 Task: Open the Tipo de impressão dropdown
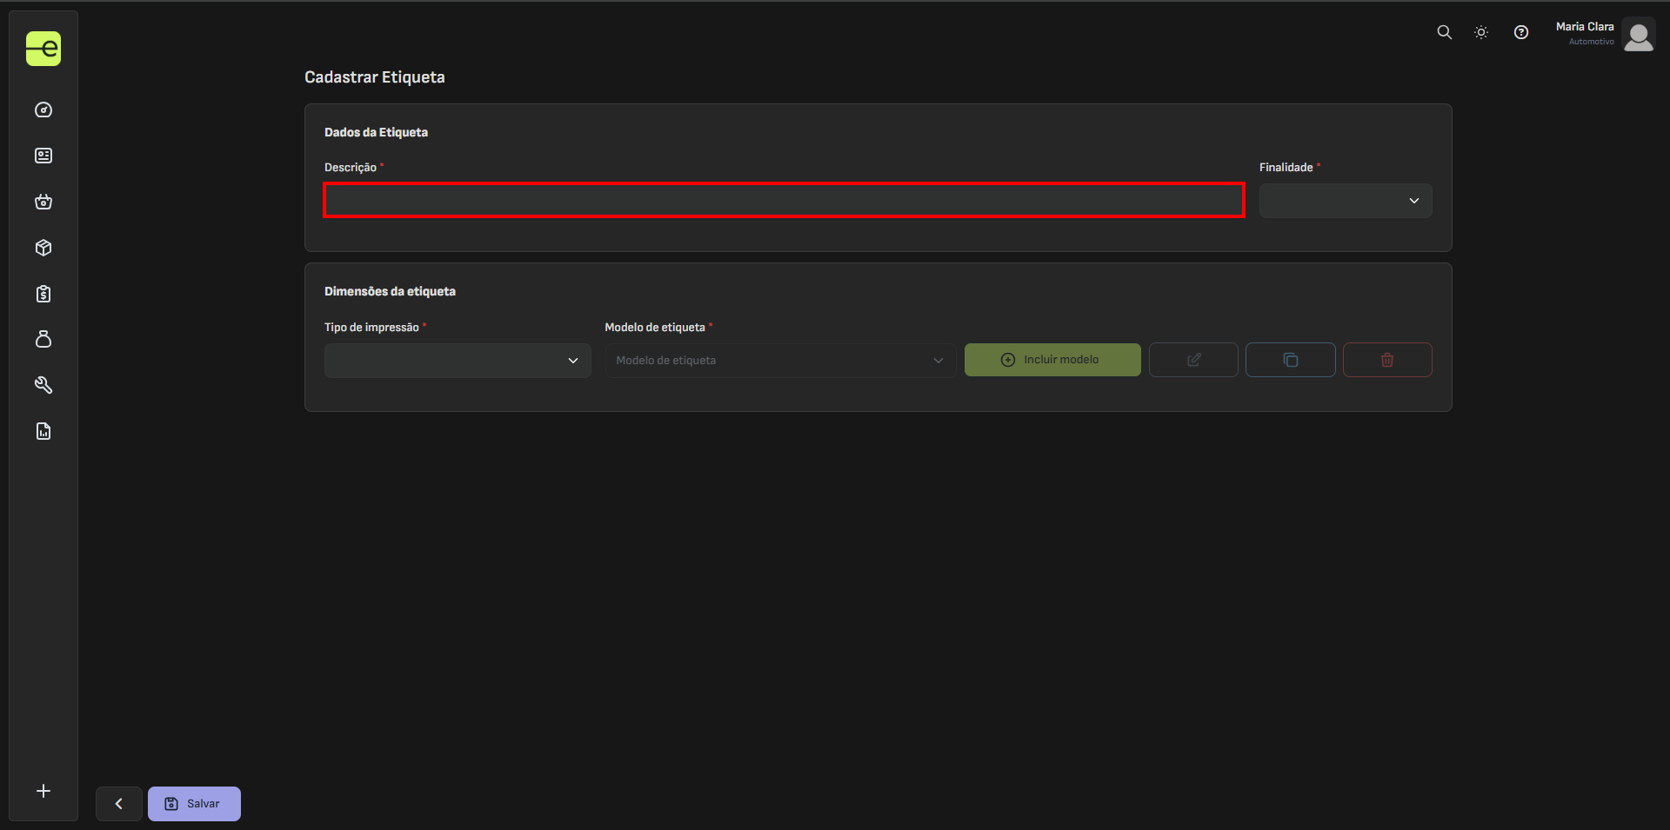(x=458, y=361)
